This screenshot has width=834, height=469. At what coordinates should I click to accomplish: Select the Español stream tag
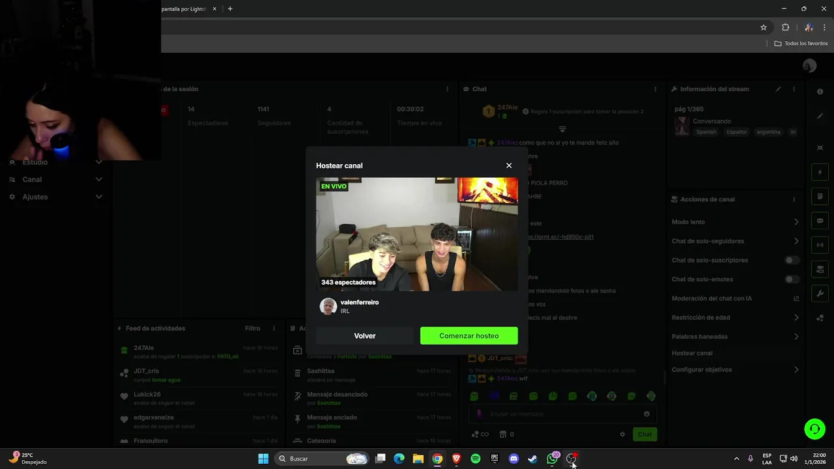pos(736,132)
